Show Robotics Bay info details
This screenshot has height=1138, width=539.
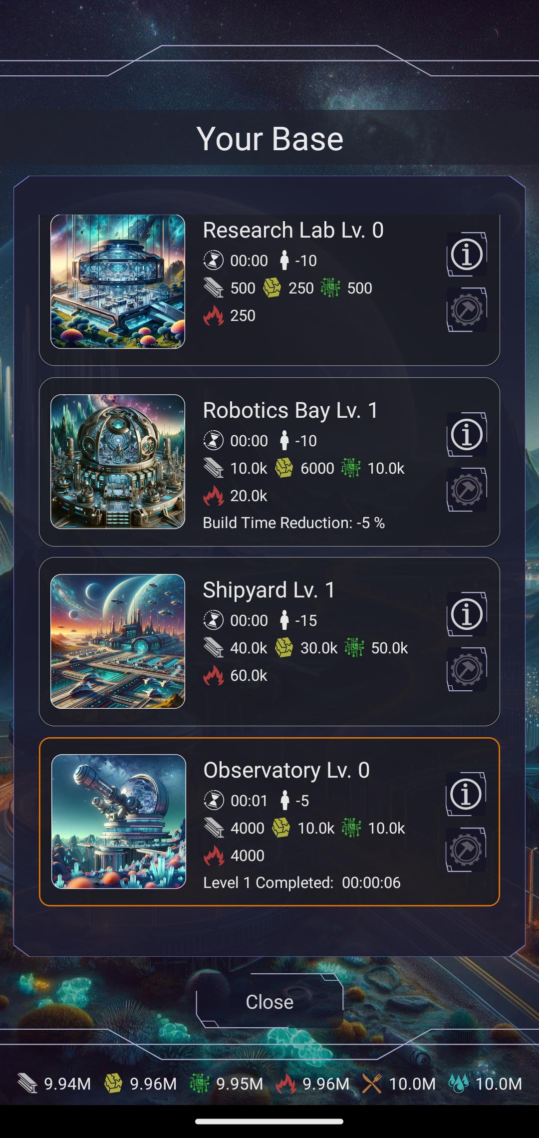(467, 434)
